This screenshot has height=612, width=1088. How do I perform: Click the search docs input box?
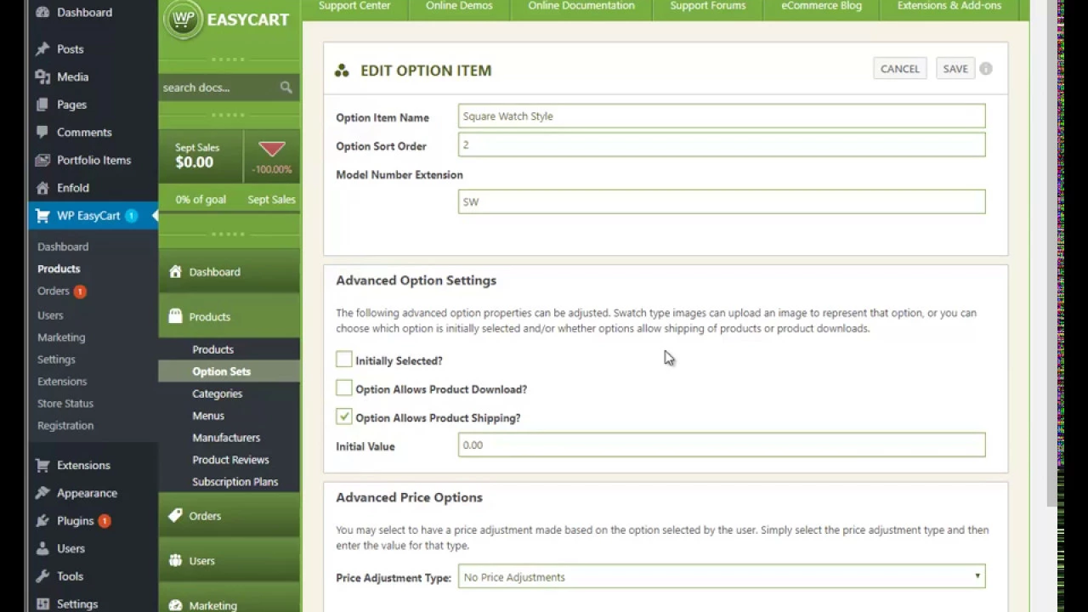(x=218, y=88)
